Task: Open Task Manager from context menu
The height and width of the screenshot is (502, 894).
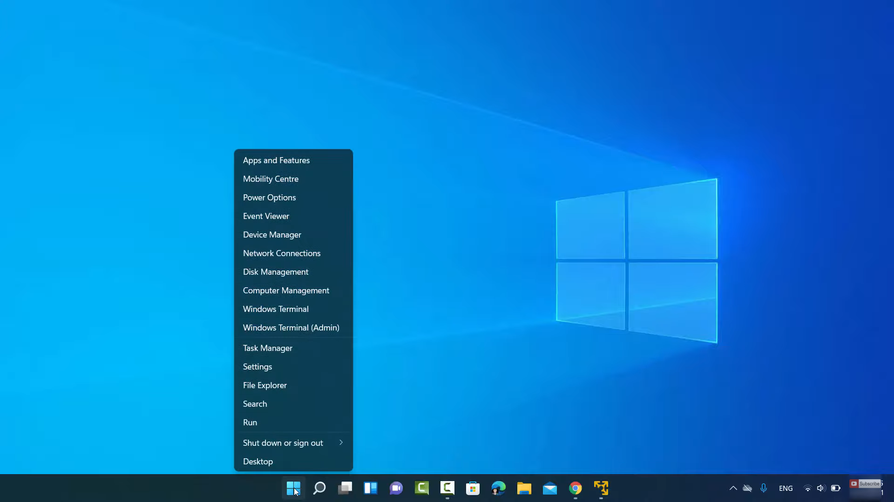Action: tap(268, 348)
